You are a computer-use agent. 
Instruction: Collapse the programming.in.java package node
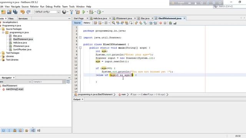pyautogui.click(x=3, y=32)
